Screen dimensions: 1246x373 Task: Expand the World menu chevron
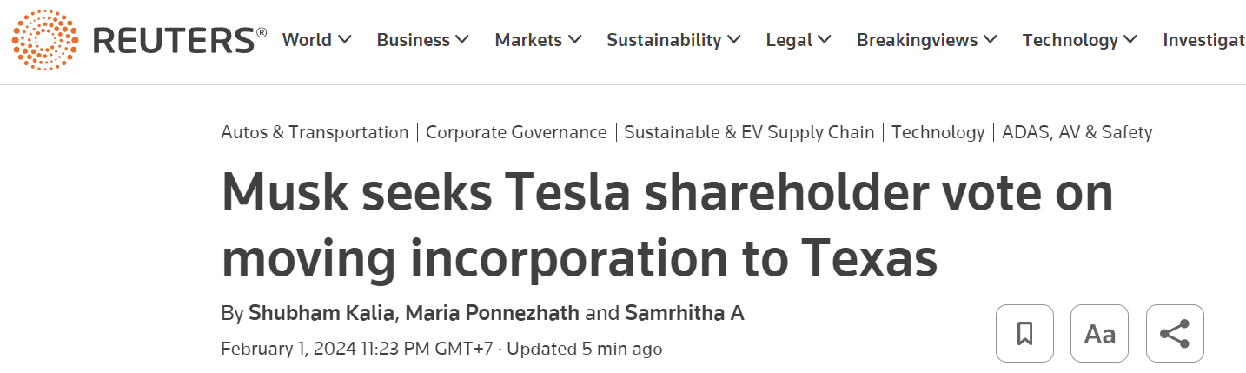345,40
